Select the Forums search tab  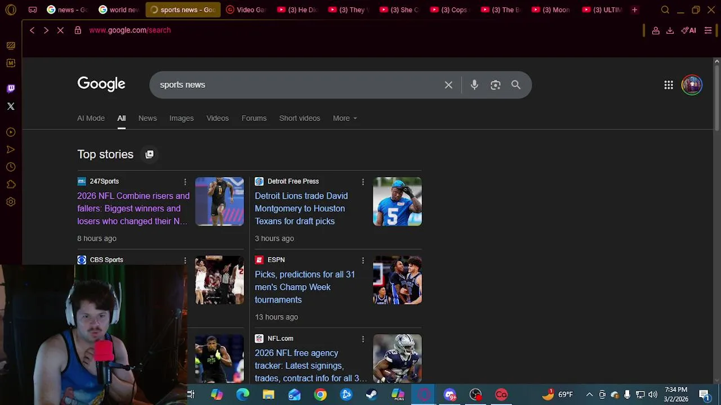coord(254,118)
